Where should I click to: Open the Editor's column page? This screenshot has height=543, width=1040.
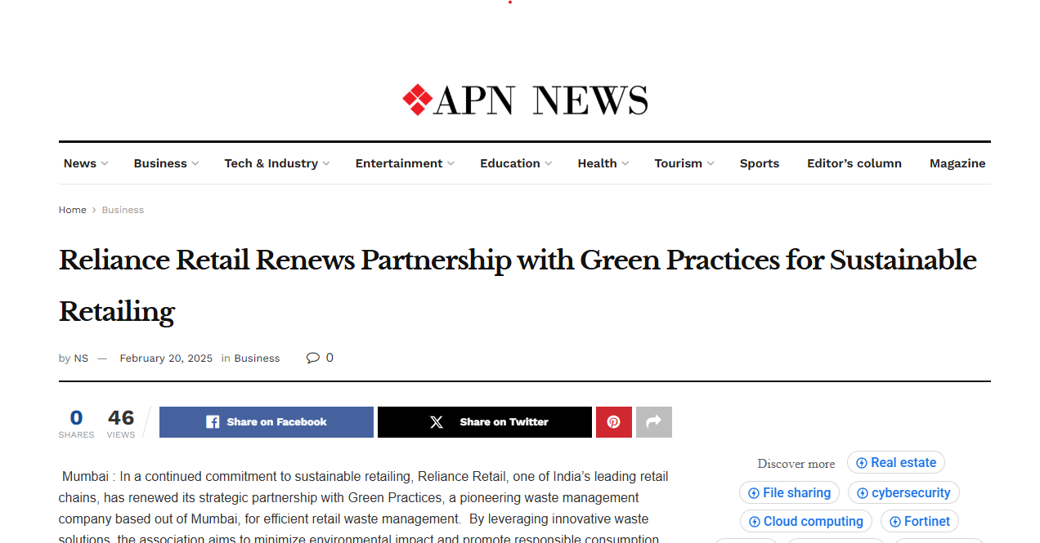coord(854,163)
